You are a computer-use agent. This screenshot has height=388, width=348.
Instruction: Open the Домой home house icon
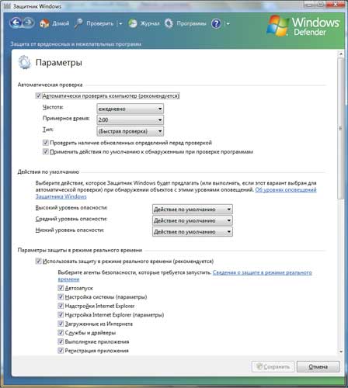coord(44,23)
